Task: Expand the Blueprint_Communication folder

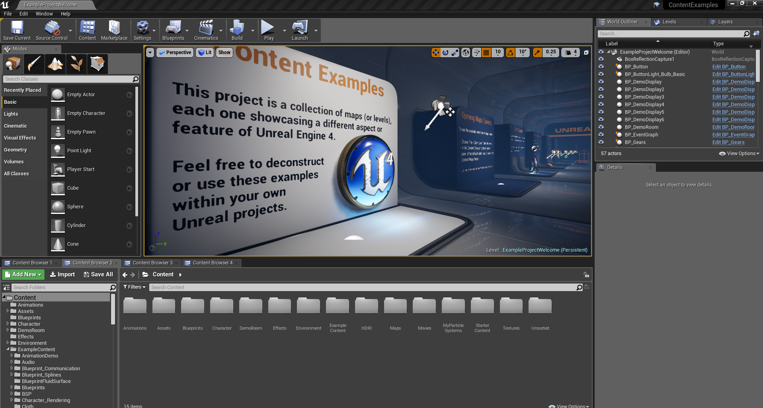Action: tap(12, 368)
